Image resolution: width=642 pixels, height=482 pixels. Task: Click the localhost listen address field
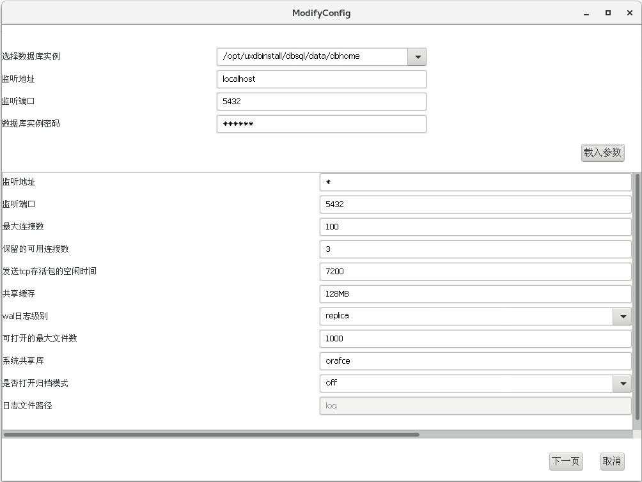[x=321, y=79]
